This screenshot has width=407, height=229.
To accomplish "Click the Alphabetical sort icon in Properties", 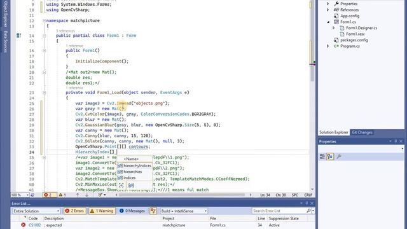I will [330, 156].
